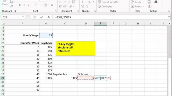
Task: Decrease indent icon
Action: tap(60, 6)
